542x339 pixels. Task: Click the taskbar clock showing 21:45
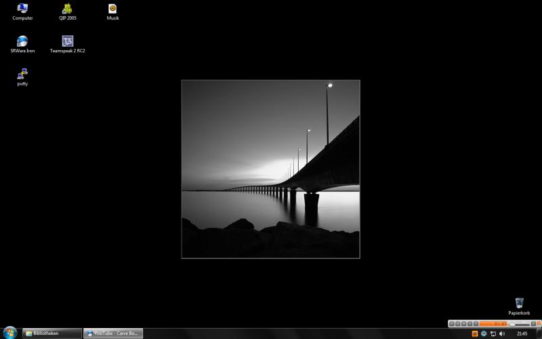tap(522, 334)
